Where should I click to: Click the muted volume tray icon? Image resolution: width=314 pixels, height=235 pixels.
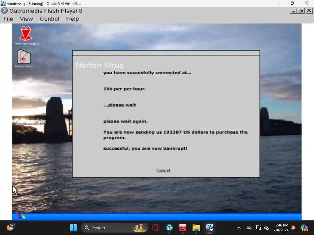[266, 228]
